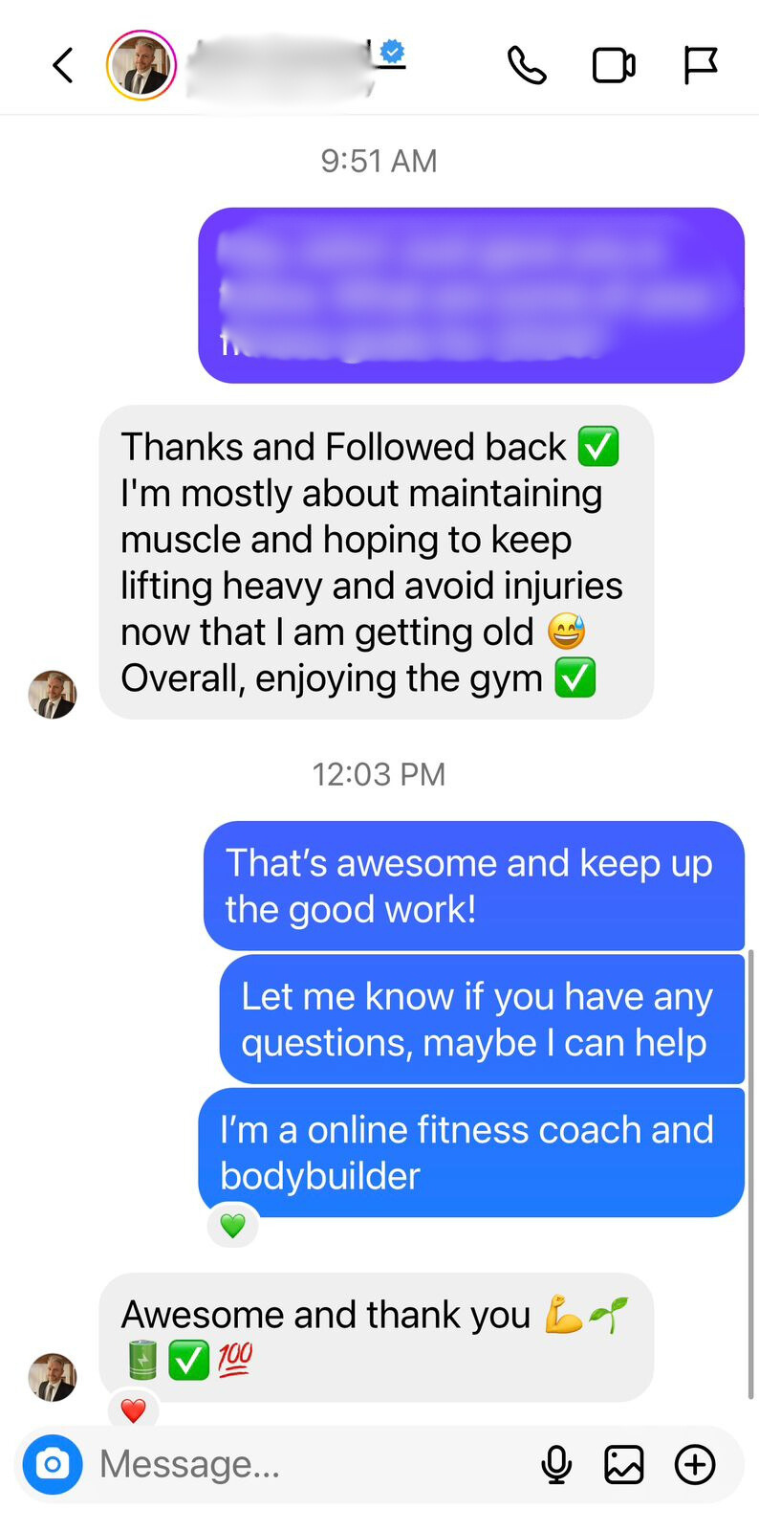Focus the Message text field

[306, 1464]
